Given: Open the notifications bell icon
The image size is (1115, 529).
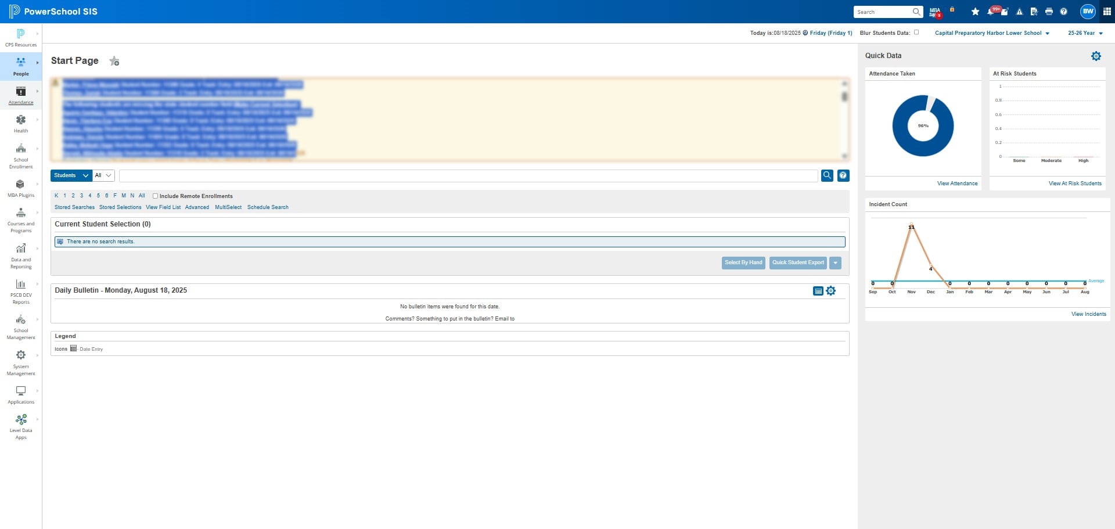Looking at the screenshot, I should pos(991,12).
